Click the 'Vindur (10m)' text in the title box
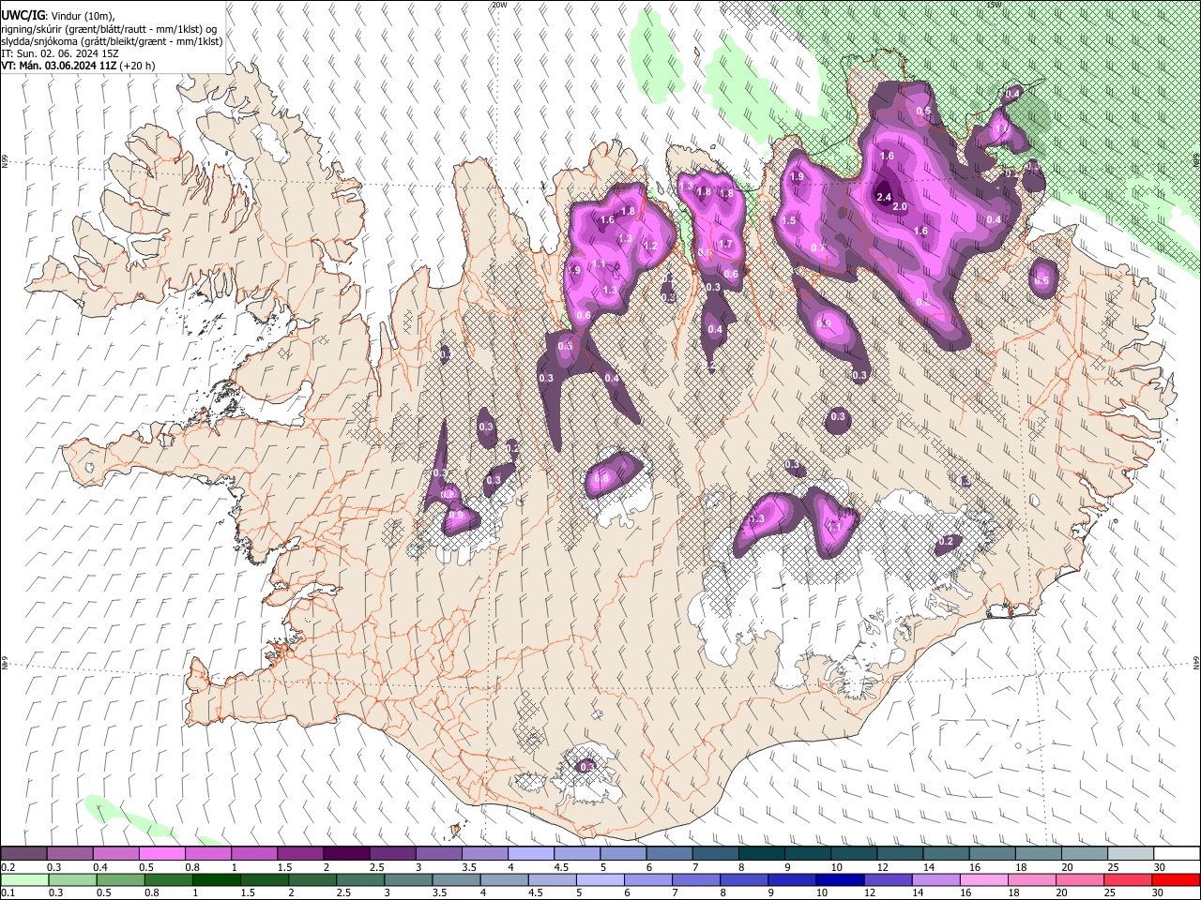 click(x=81, y=16)
